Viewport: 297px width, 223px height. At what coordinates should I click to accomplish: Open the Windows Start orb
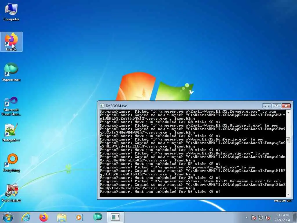coord(8,217)
